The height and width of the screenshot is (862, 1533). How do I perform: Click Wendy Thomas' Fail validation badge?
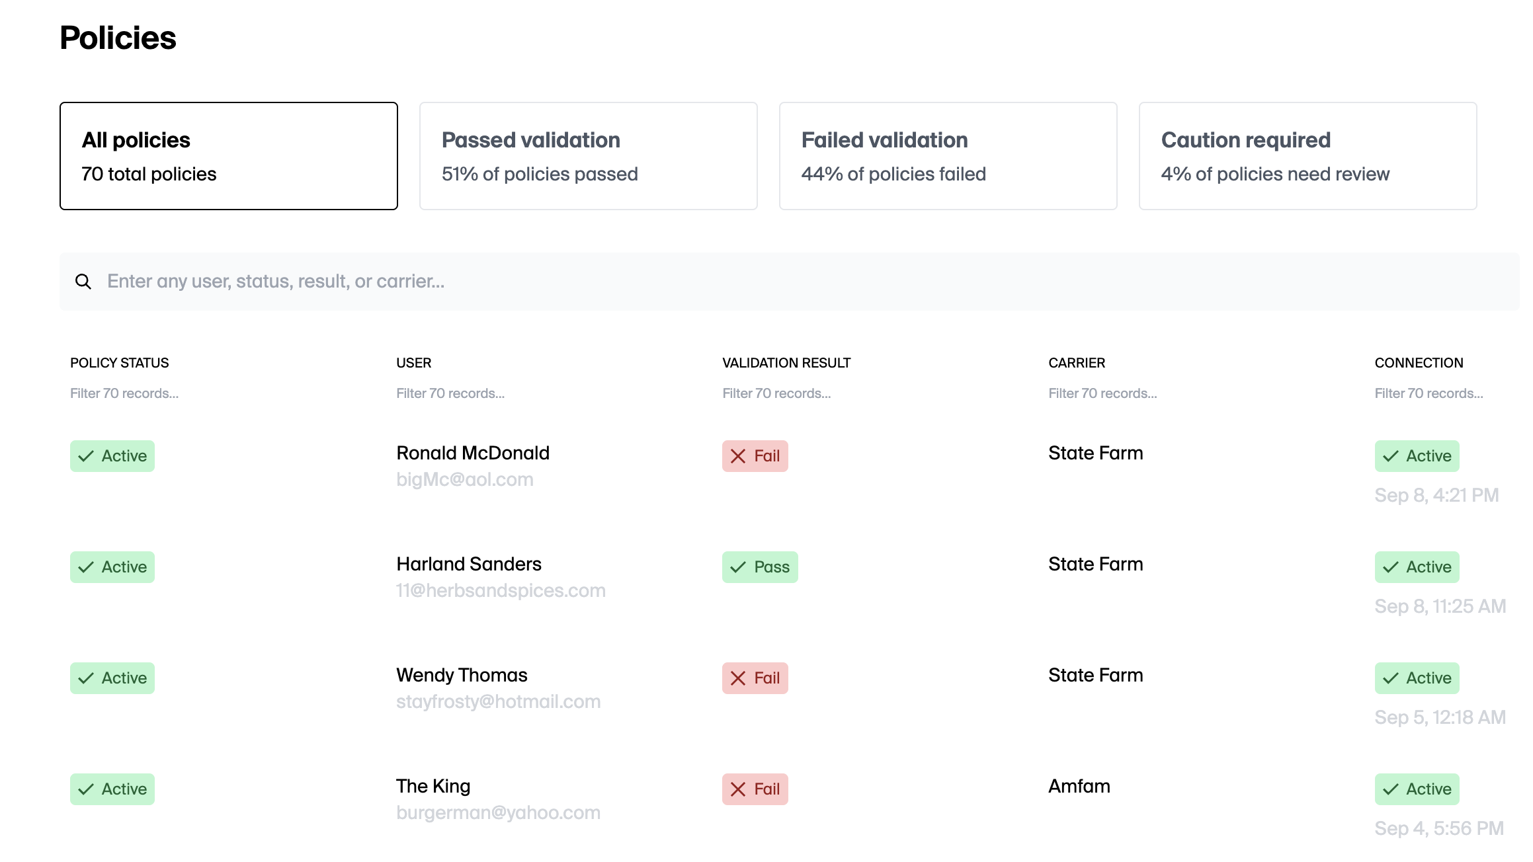(755, 678)
